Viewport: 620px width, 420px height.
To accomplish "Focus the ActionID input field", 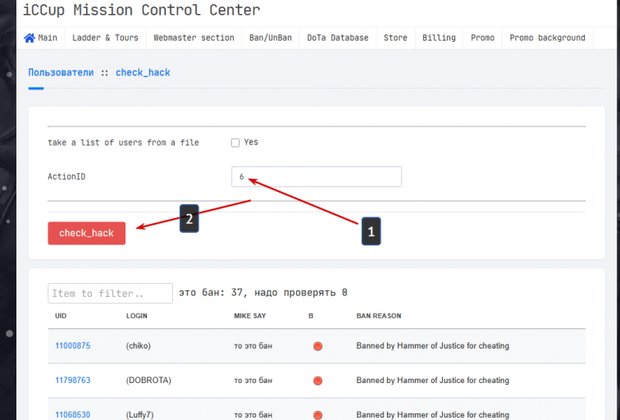I will [x=317, y=176].
